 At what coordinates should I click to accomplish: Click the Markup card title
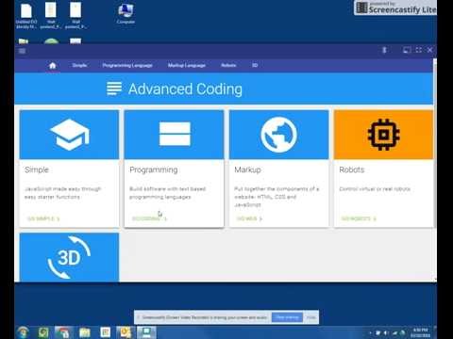pyautogui.click(x=247, y=169)
